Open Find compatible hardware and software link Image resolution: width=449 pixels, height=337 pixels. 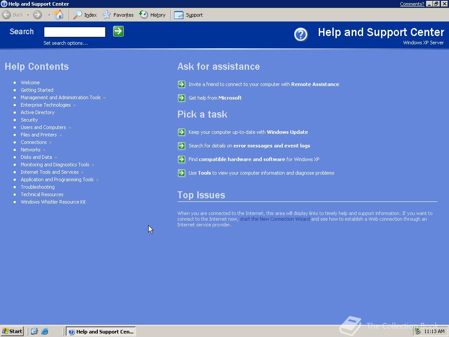pos(254,159)
